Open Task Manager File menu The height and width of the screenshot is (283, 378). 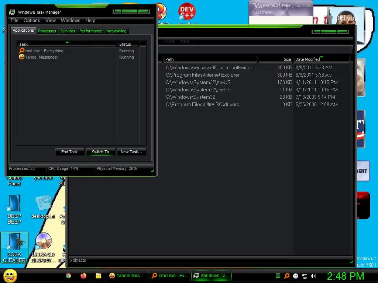tap(14, 21)
